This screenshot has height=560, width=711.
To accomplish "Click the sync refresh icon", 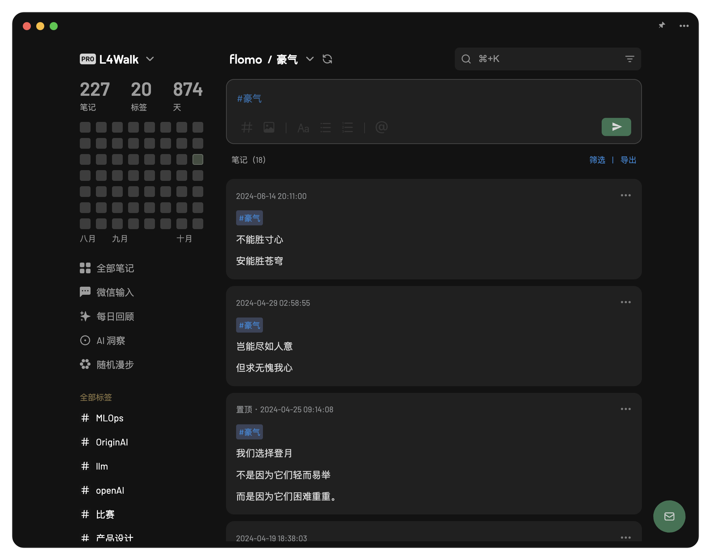I will (x=327, y=59).
